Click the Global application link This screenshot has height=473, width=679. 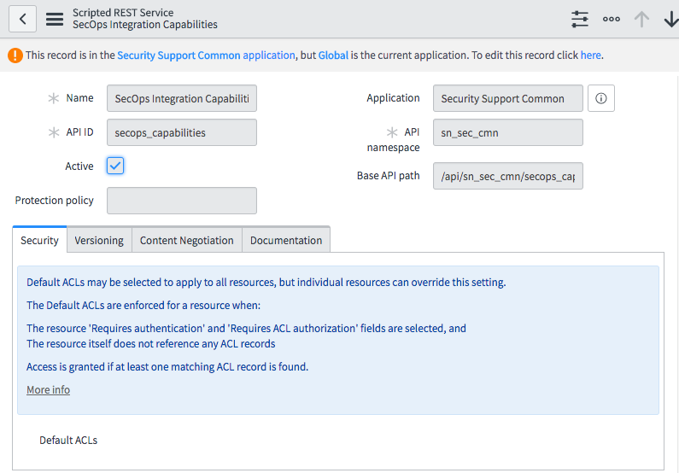pos(333,55)
